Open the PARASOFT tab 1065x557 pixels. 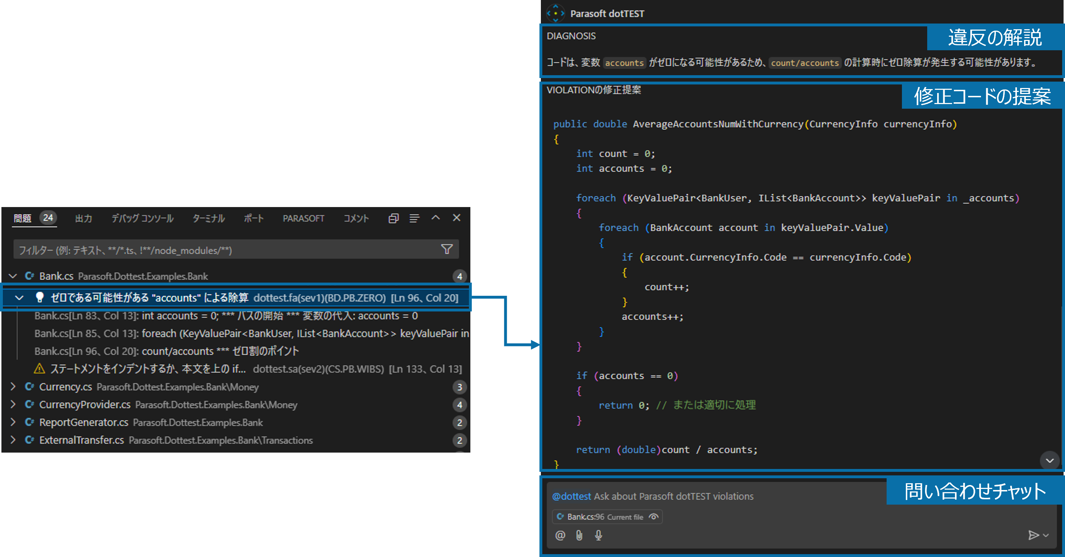click(303, 218)
